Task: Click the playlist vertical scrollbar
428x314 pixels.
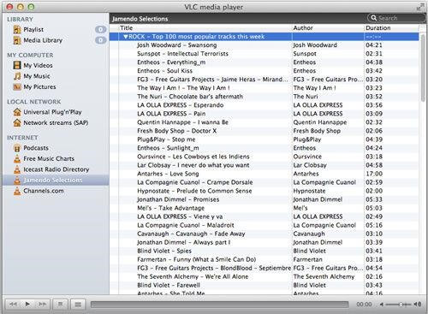Action: point(423,68)
